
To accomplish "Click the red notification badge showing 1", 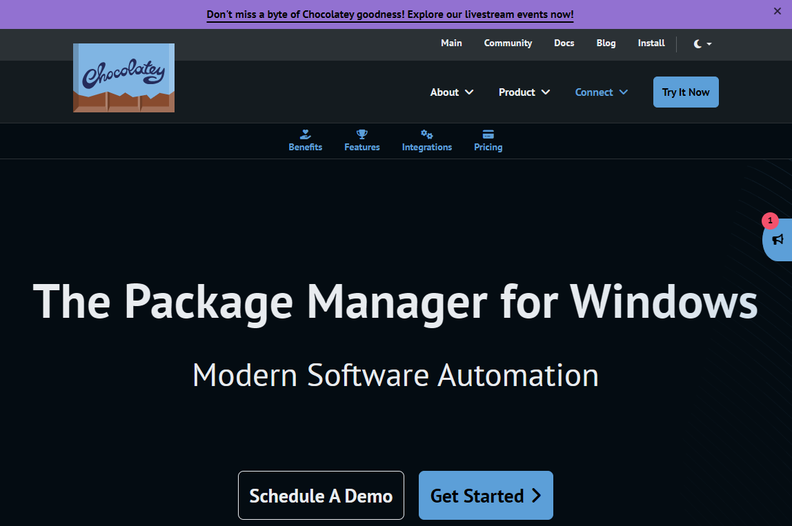I will 770,221.
